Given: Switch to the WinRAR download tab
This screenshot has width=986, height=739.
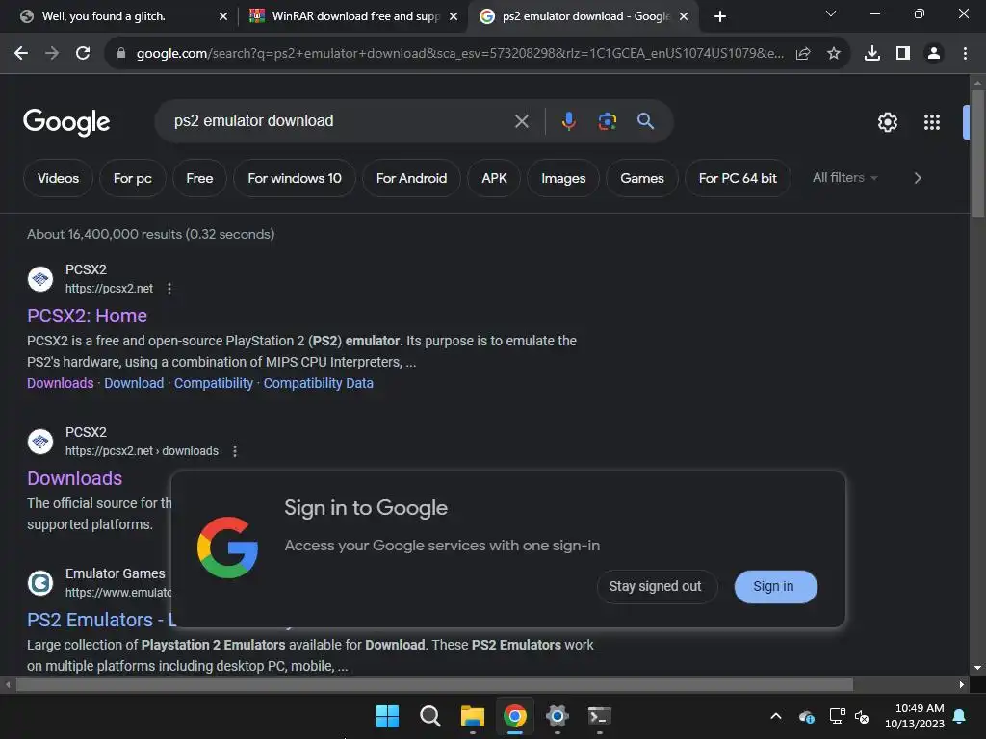Looking at the screenshot, I should [356, 16].
